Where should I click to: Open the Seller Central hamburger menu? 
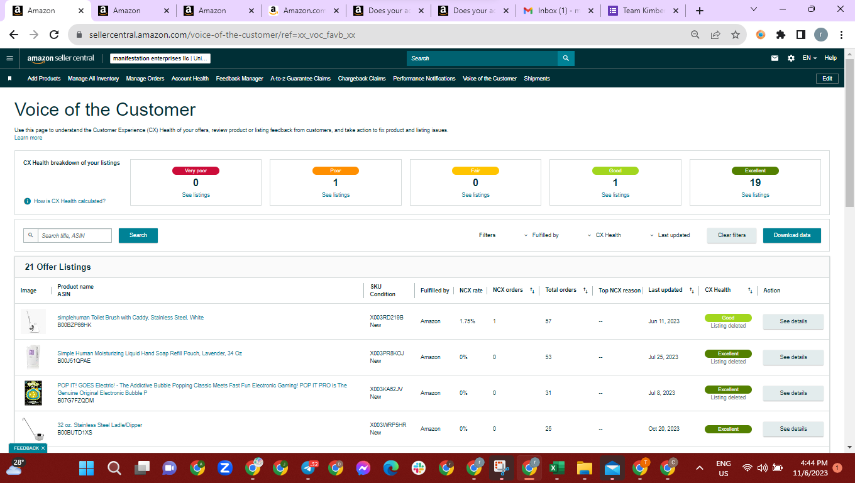[x=9, y=58]
